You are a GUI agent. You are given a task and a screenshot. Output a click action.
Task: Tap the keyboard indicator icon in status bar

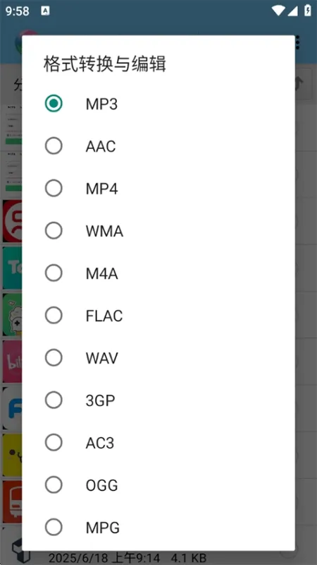coord(45,11)
